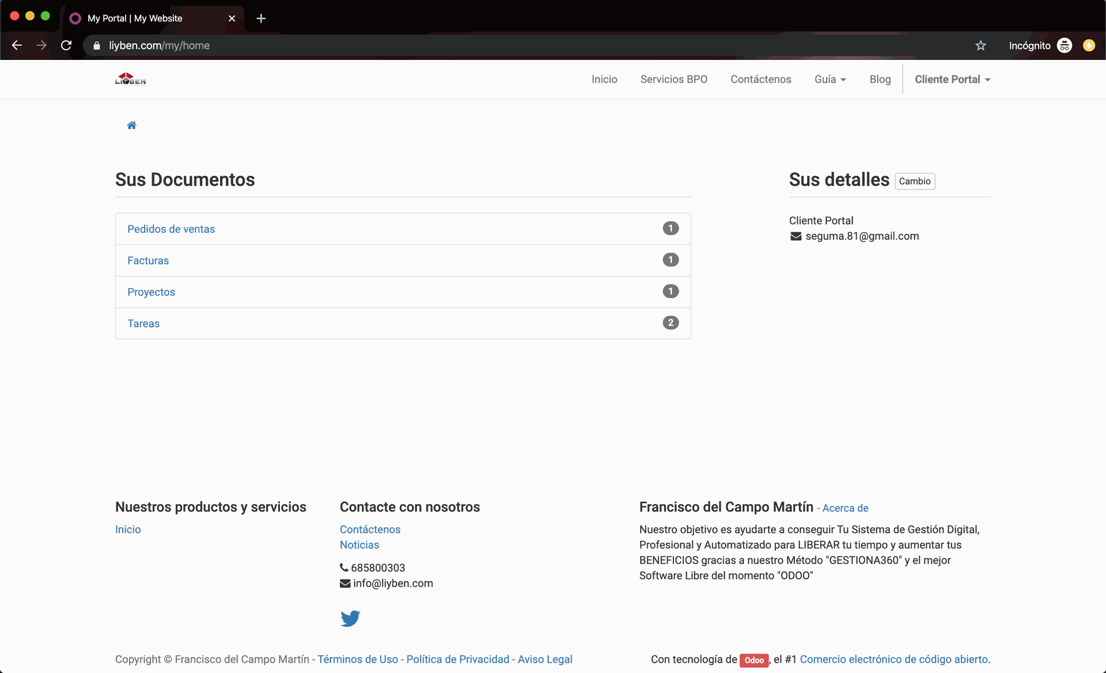
Task: Click the Incógnito profile icon
Action: pyautogui.click(x=1064, y=46)
